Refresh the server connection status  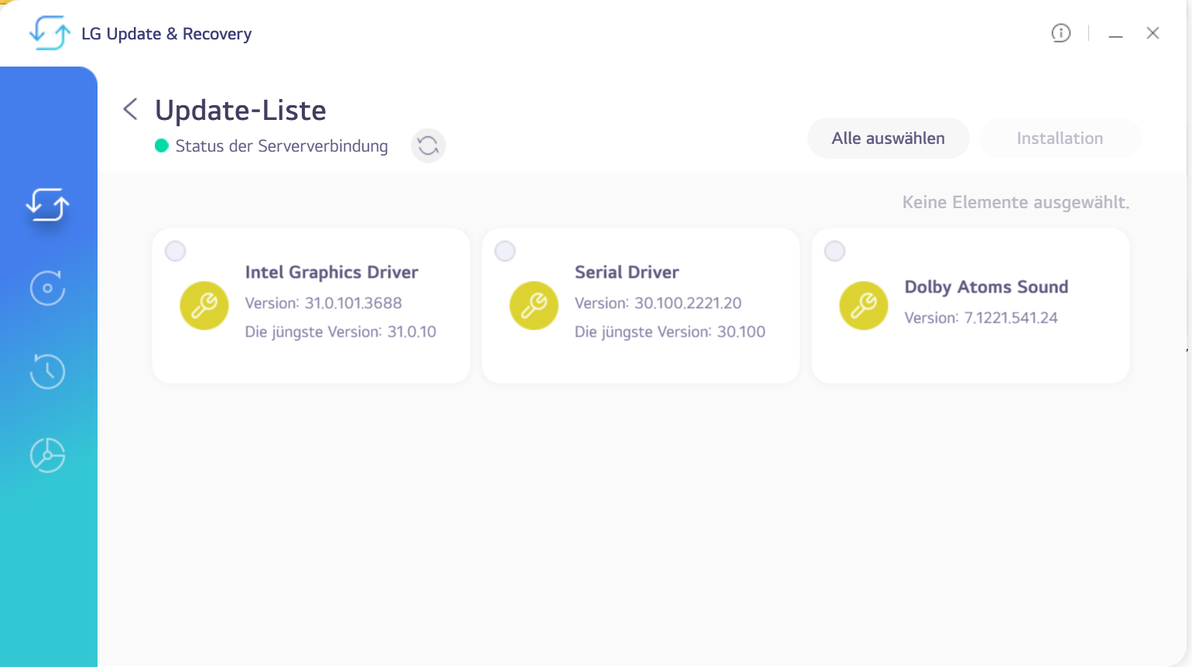[428, 145]
